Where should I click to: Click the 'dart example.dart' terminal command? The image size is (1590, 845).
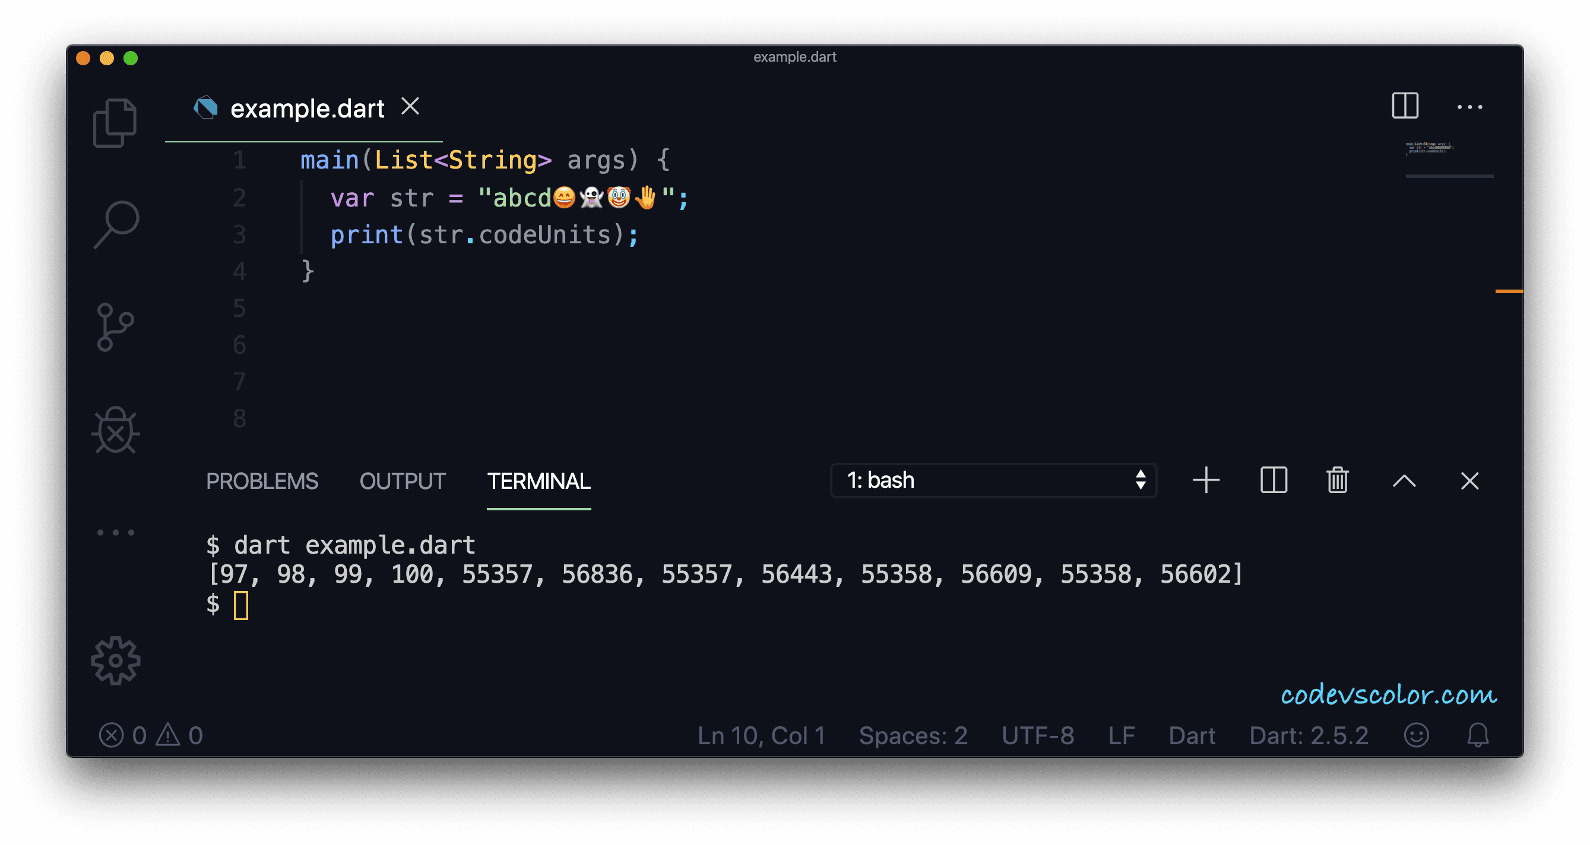coord(354,545)
